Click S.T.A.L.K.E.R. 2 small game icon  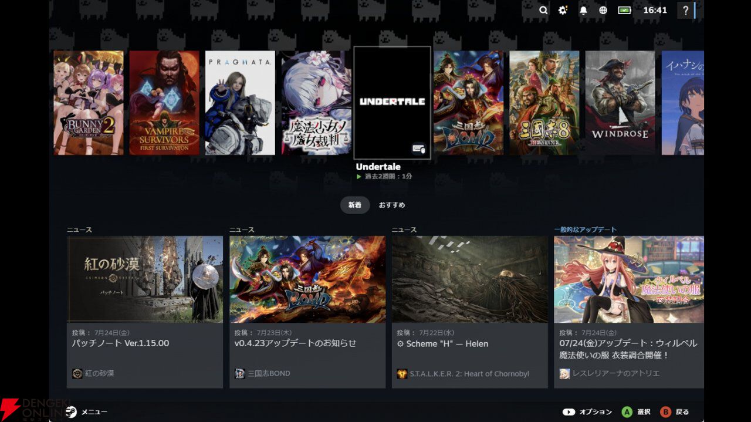click(402, 373)
